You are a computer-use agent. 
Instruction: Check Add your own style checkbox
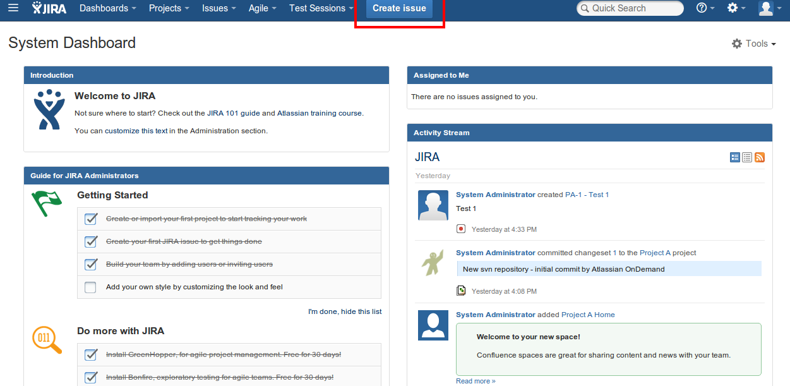(91, 287)
